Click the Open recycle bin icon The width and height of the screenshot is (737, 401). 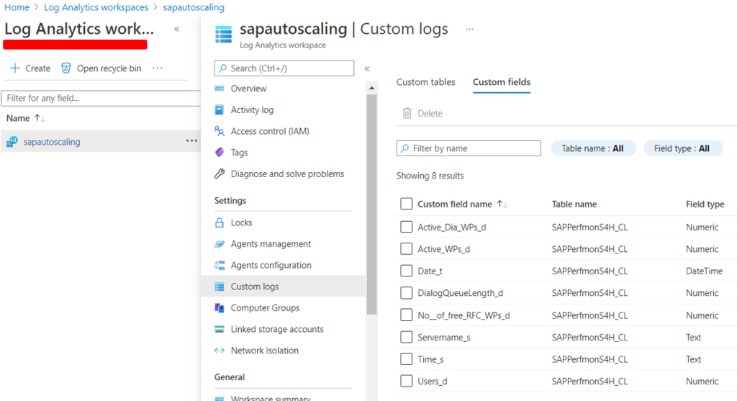[66, 68]
